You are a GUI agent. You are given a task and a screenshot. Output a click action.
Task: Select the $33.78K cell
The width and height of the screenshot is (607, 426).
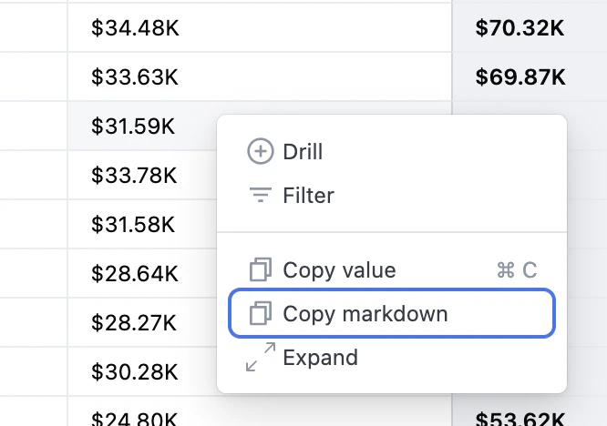coord(142,175)
